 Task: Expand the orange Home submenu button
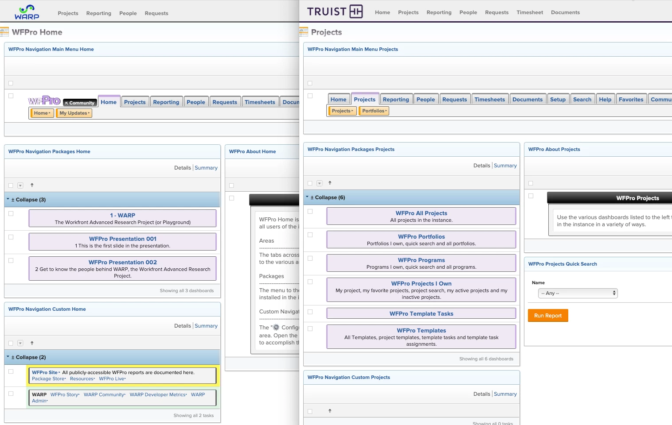pyautogui.click(x=42, y=113)
